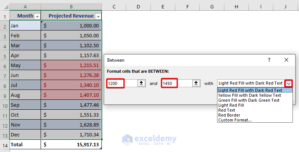Click the upper bound field containing 1450
This screenshot has width=299, height=152.
[177, 83]
